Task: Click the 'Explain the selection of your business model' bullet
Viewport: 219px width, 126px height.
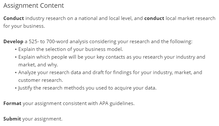Action: tap(71, 49)
